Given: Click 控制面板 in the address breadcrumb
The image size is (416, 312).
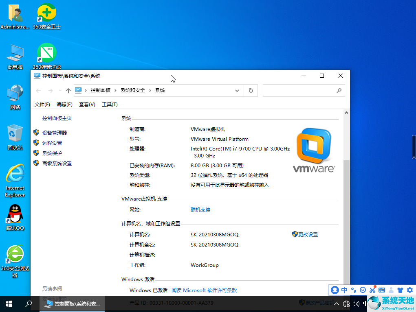Looking at the screenshot, I should (x=101, y=90).
